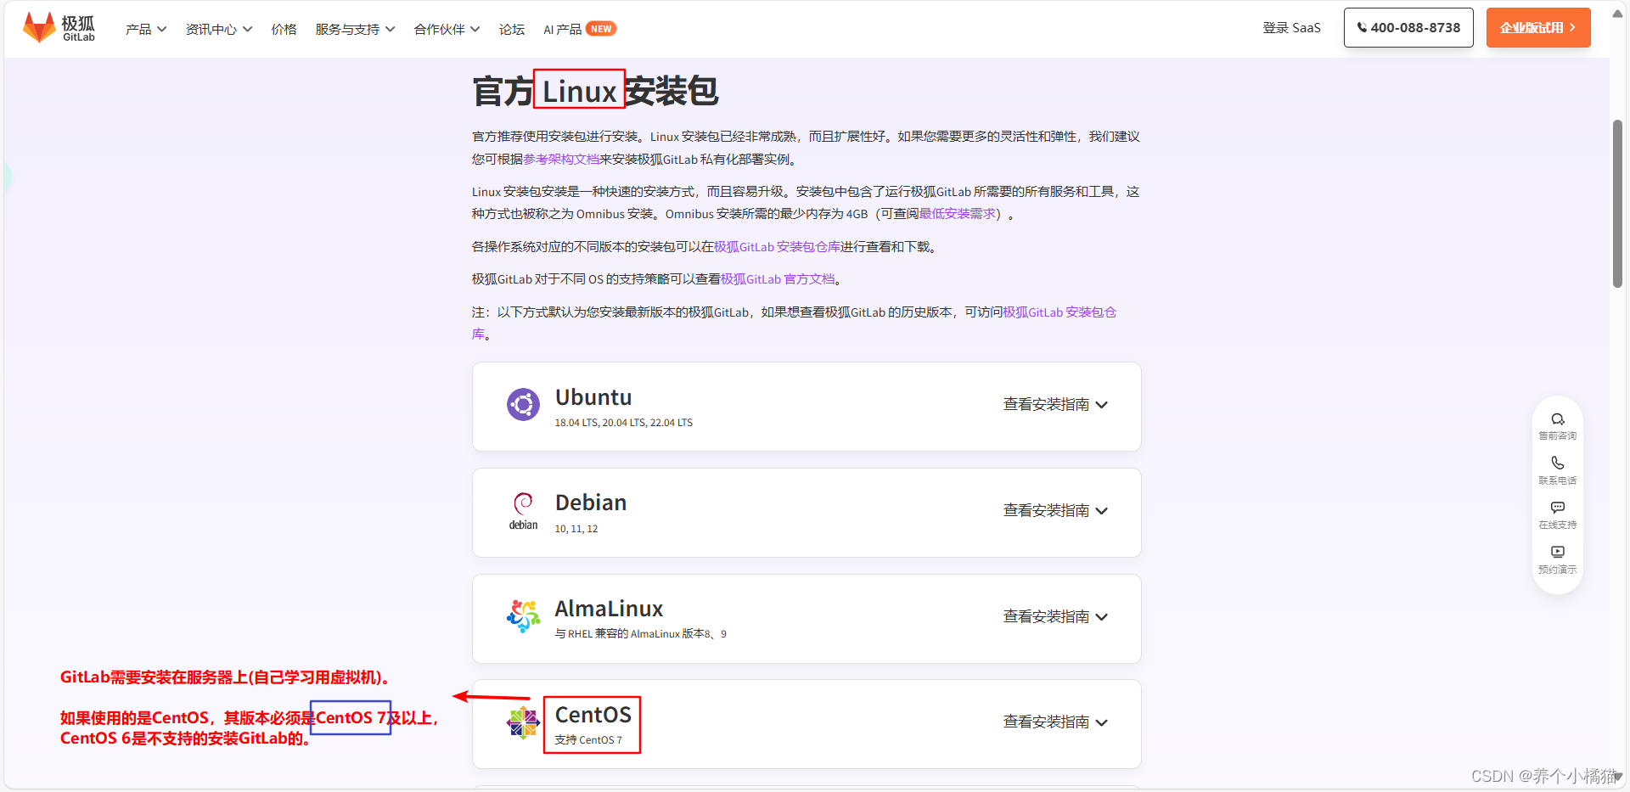Expand Ubuntu 查看安装指南
This screenshot has width=1630, height=792.
click(x=1055, y=405)
